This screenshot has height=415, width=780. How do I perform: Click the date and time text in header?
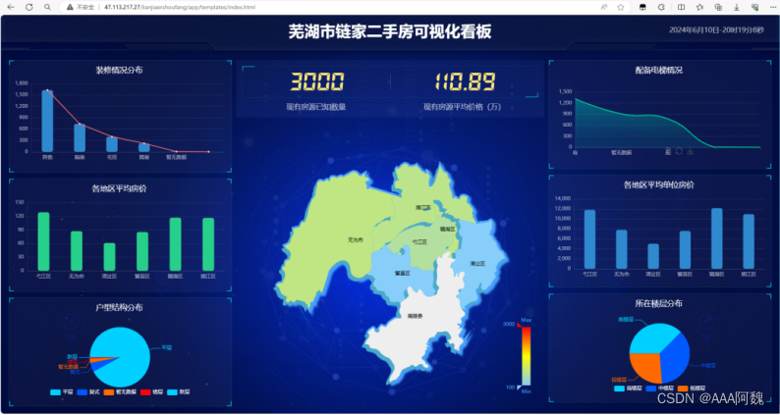click(716, 29)
